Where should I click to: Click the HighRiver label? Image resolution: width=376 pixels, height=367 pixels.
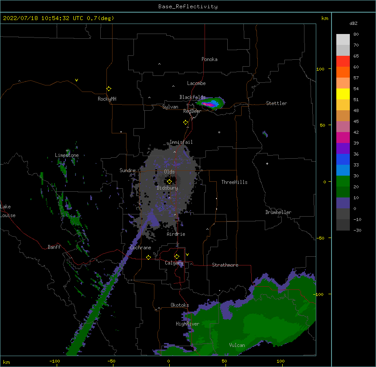[x=188, y=324]
